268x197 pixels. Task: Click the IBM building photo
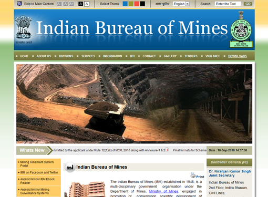coord(85,189)
